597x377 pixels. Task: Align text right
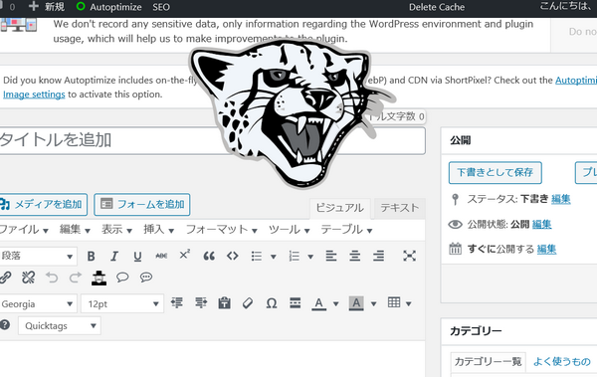point(378,256)
